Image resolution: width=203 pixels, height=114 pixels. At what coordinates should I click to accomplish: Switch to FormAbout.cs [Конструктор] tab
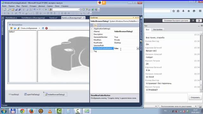tap(33, 18)
